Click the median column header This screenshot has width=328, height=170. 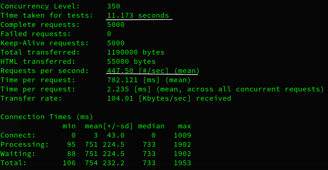click(151, 126)
